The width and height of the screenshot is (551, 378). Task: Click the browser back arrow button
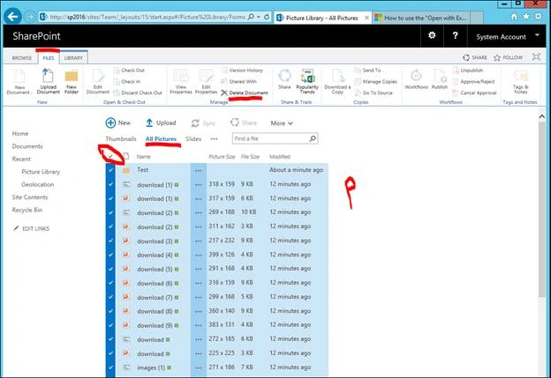pyautogui.click(x=12, y=17)
